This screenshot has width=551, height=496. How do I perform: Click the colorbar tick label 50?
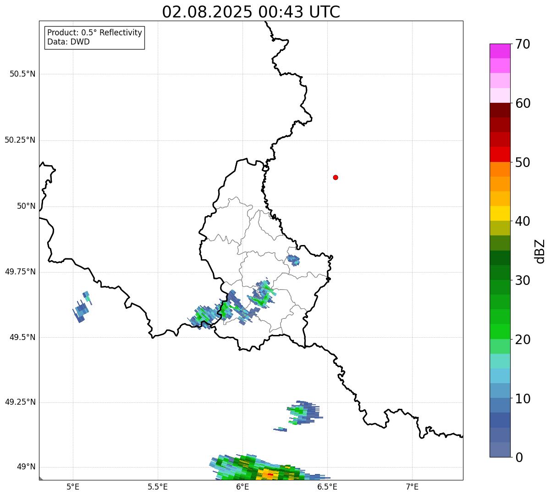click(523, 162)
